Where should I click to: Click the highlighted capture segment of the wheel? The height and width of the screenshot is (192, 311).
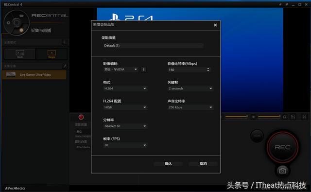pyautogui.click(x=21, y=30)
